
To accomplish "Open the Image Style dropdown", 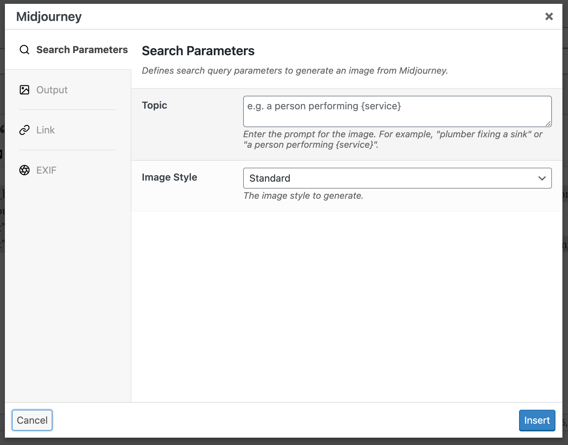I will 398,178.
